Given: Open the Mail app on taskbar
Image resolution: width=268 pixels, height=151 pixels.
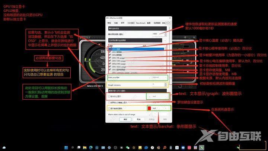Looking at the screenshot, I should coord(103,148).
